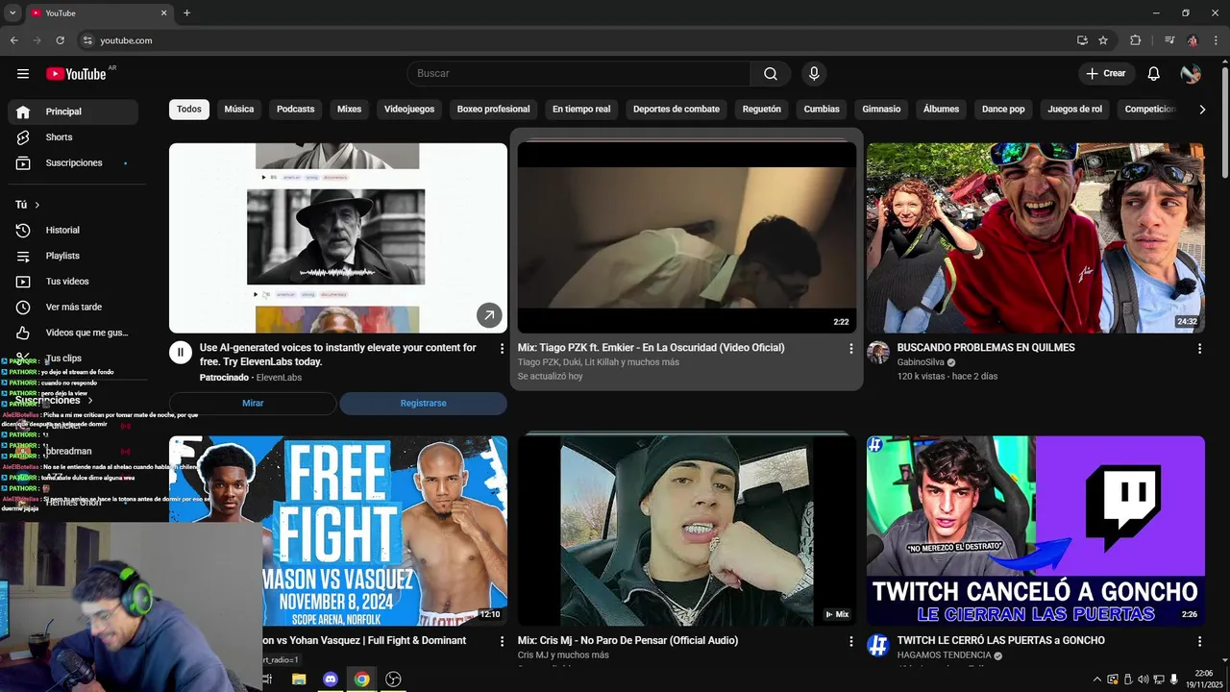
Task: Open YouTube notifications bell
Action: [1154, 74]
